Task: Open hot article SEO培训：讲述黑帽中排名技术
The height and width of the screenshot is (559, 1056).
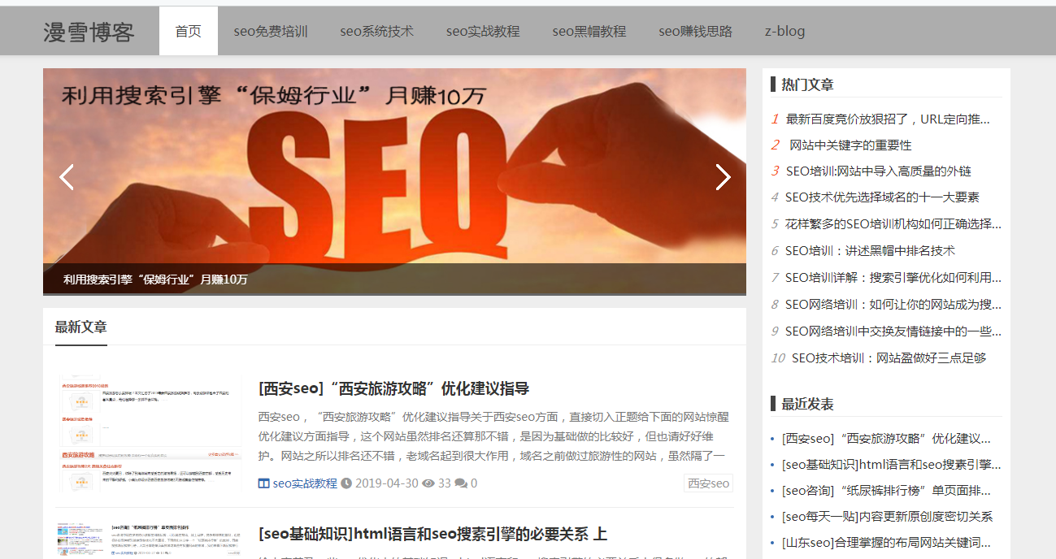Action: (870, 251)
